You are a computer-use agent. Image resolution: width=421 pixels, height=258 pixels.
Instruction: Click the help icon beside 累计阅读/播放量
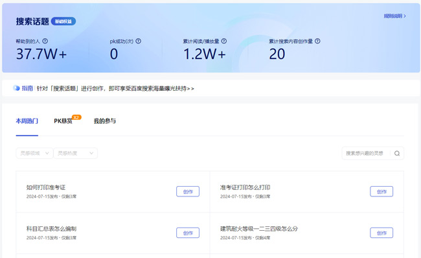point(224,41)
